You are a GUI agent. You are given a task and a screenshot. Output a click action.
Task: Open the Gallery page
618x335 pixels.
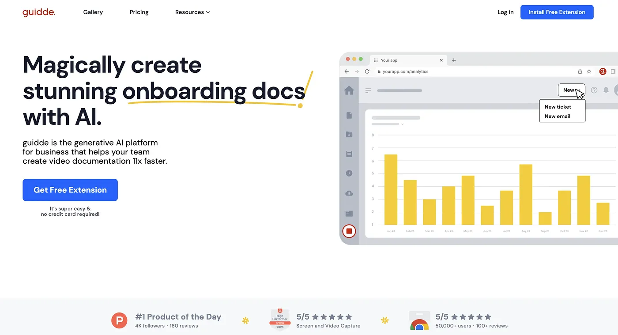(93, 12)
